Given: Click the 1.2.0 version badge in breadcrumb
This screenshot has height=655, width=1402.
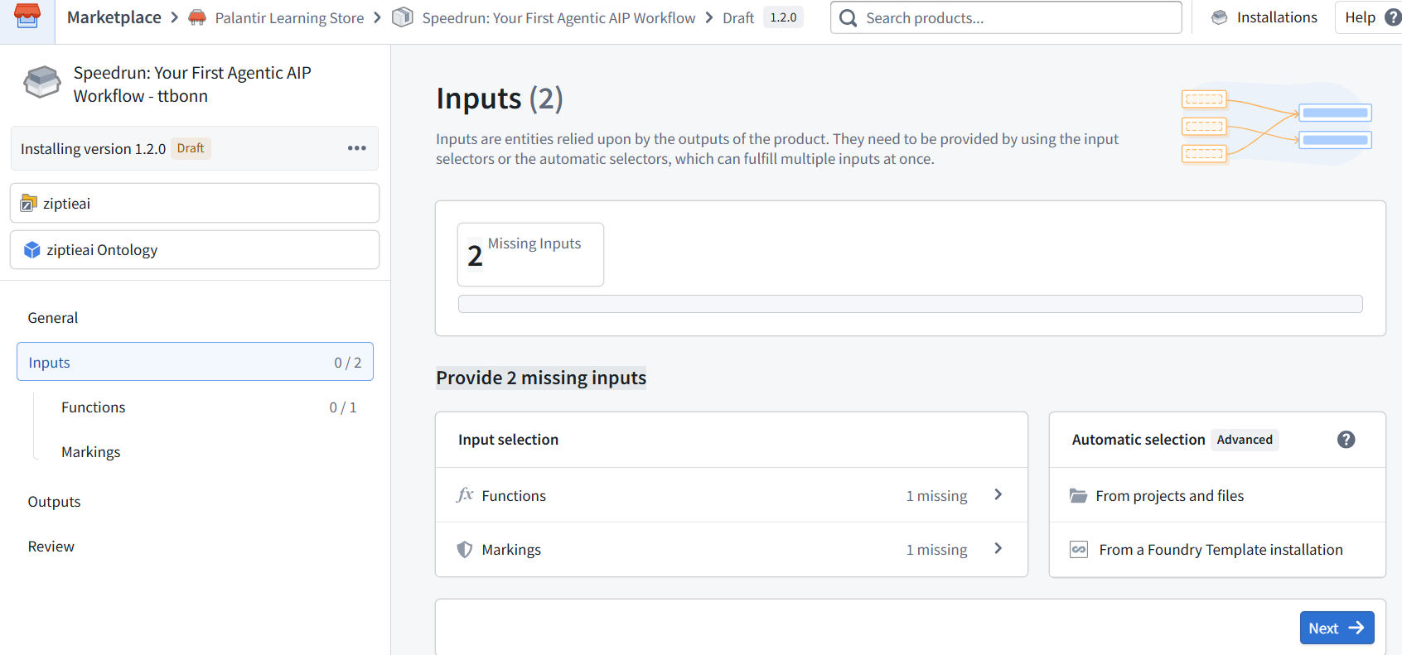Looking at the screenshot, I should tap(783, 17).
